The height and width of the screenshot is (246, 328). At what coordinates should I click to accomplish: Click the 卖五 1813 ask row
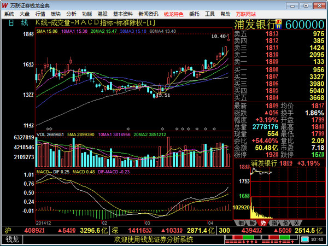tap(279, 34)
